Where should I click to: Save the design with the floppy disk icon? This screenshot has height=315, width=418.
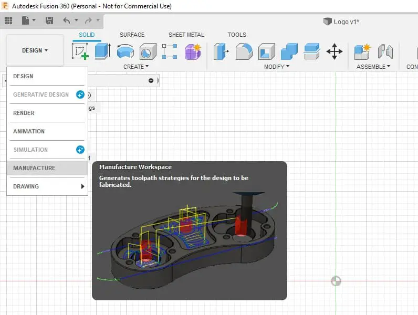(x=49, y=20)
